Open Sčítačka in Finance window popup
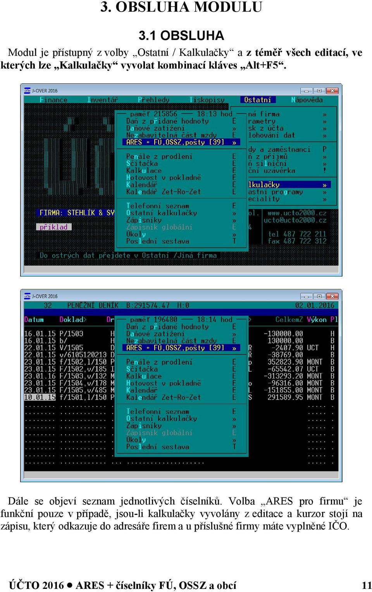The height and width of the screenshot is (592, 372). (x=142, y=163)
